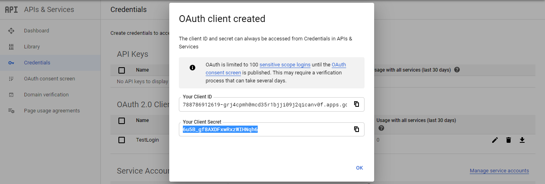Click the API usage help question icon
The width and height of the screenshot is (545, 184).
pyautogui.click(x=457, y=70)
